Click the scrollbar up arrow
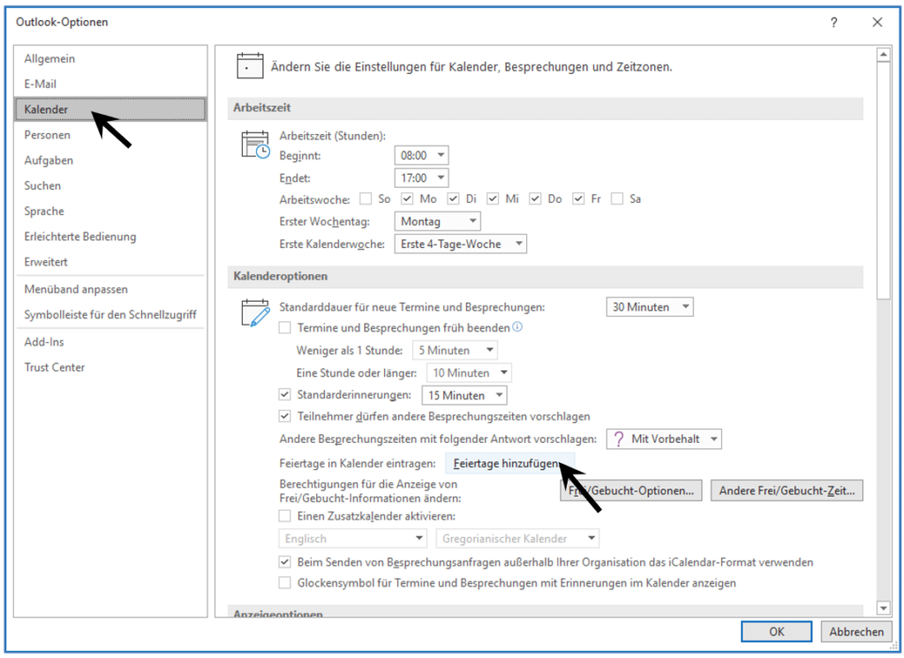 coord(883,55)
